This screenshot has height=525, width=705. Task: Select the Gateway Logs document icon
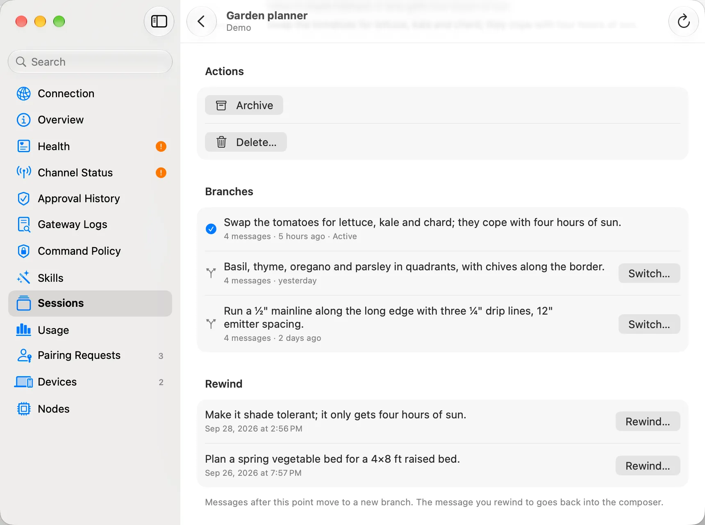24,225
